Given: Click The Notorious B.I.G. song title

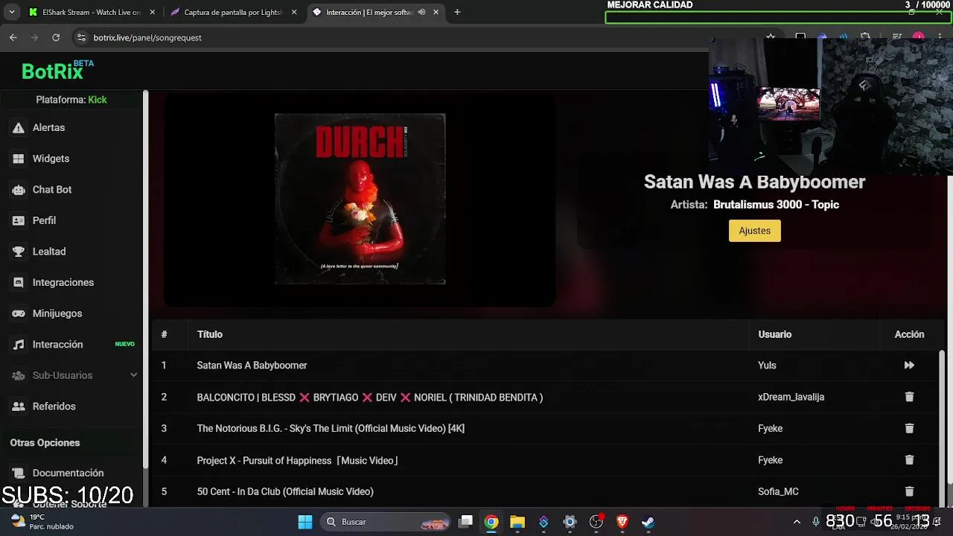Looking at the screenshot, I should [331, 428].
